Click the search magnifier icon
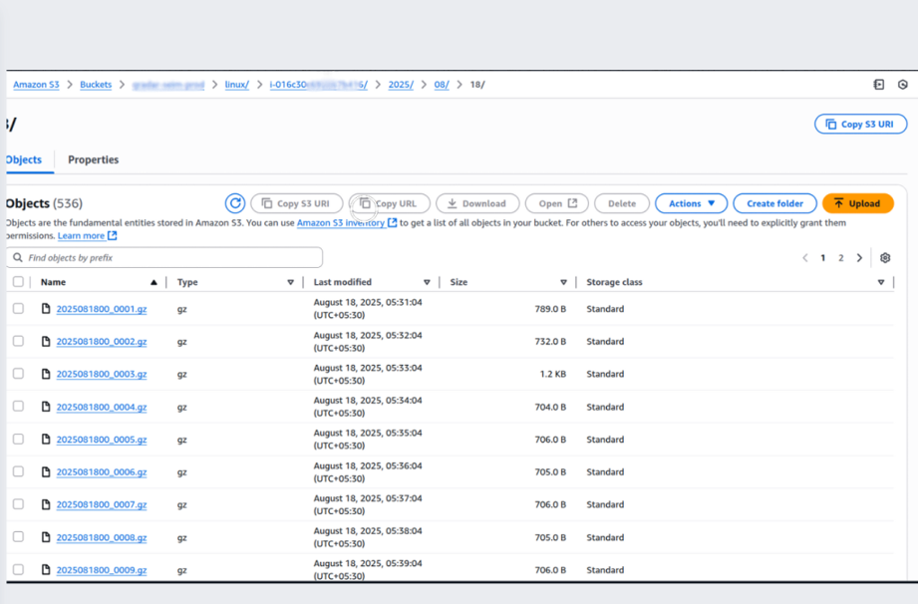This screenshot has height=604, width=918. coord(18,257)
